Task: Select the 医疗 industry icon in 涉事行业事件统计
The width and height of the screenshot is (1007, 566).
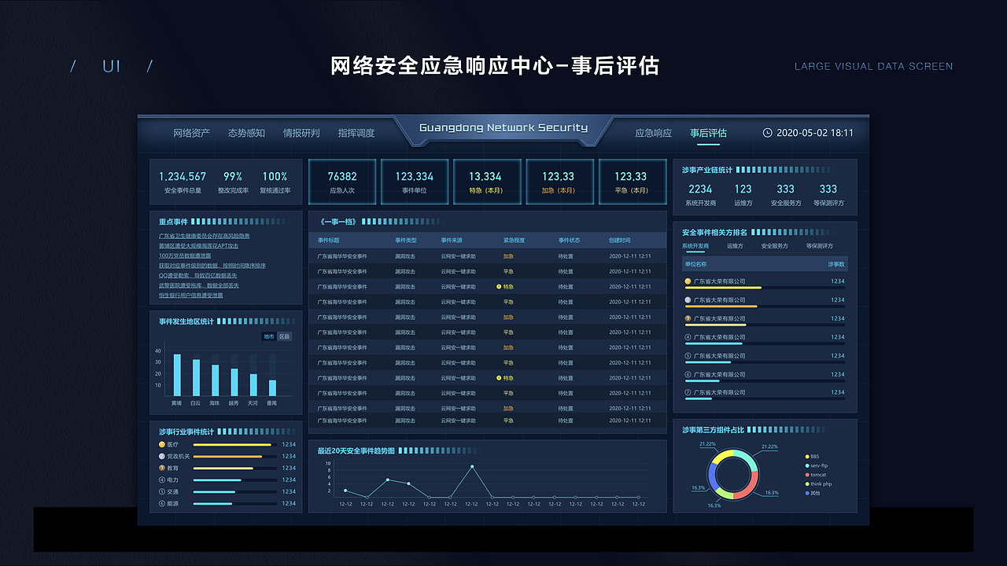Action: (x=161, y=445)
